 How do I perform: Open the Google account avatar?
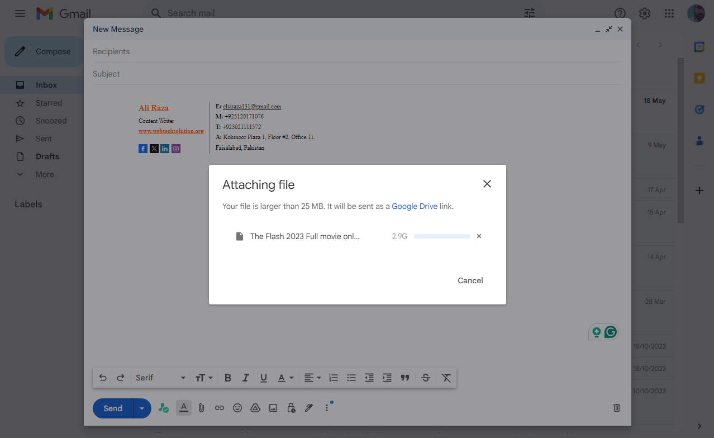tap(696, 13)
